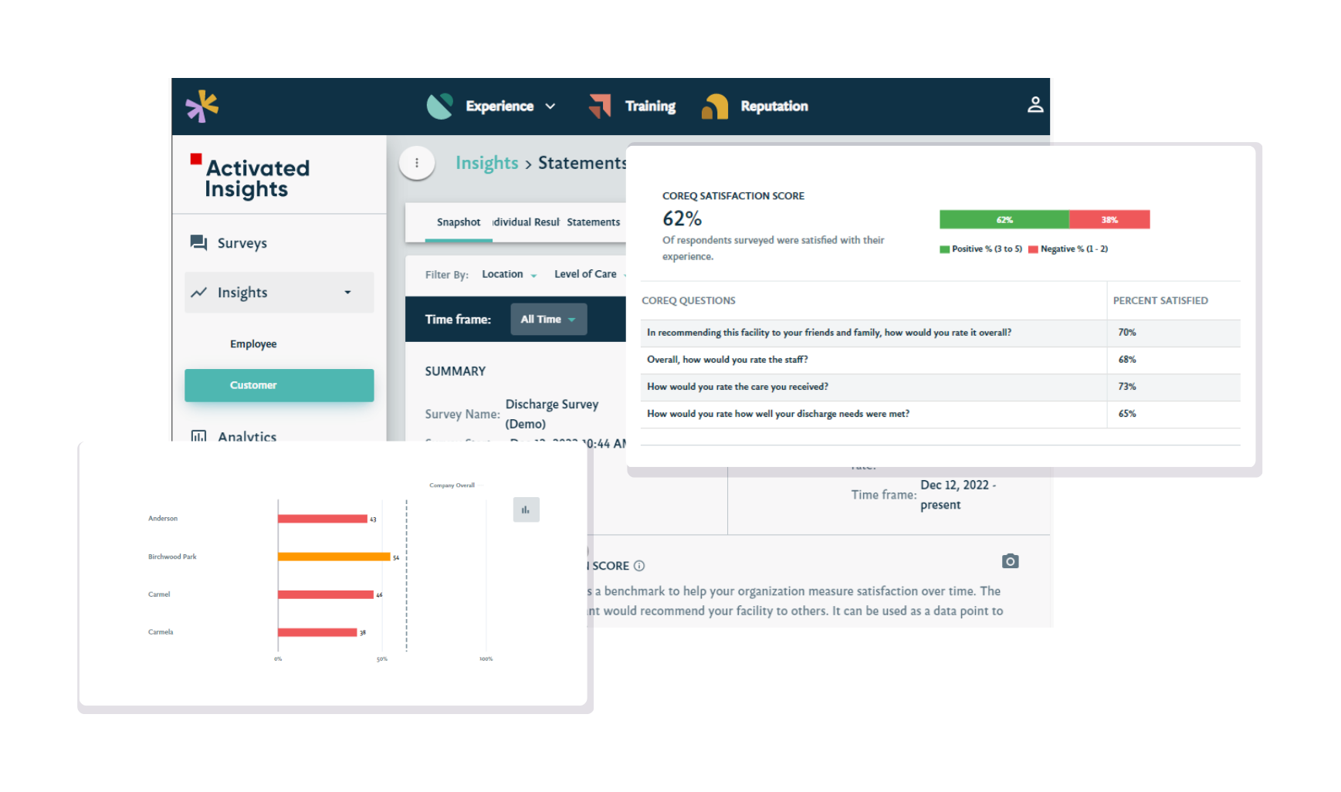Open the three-dot options menu button
1341x792 pixels.
pyautogui.click(x=417, y=163)
